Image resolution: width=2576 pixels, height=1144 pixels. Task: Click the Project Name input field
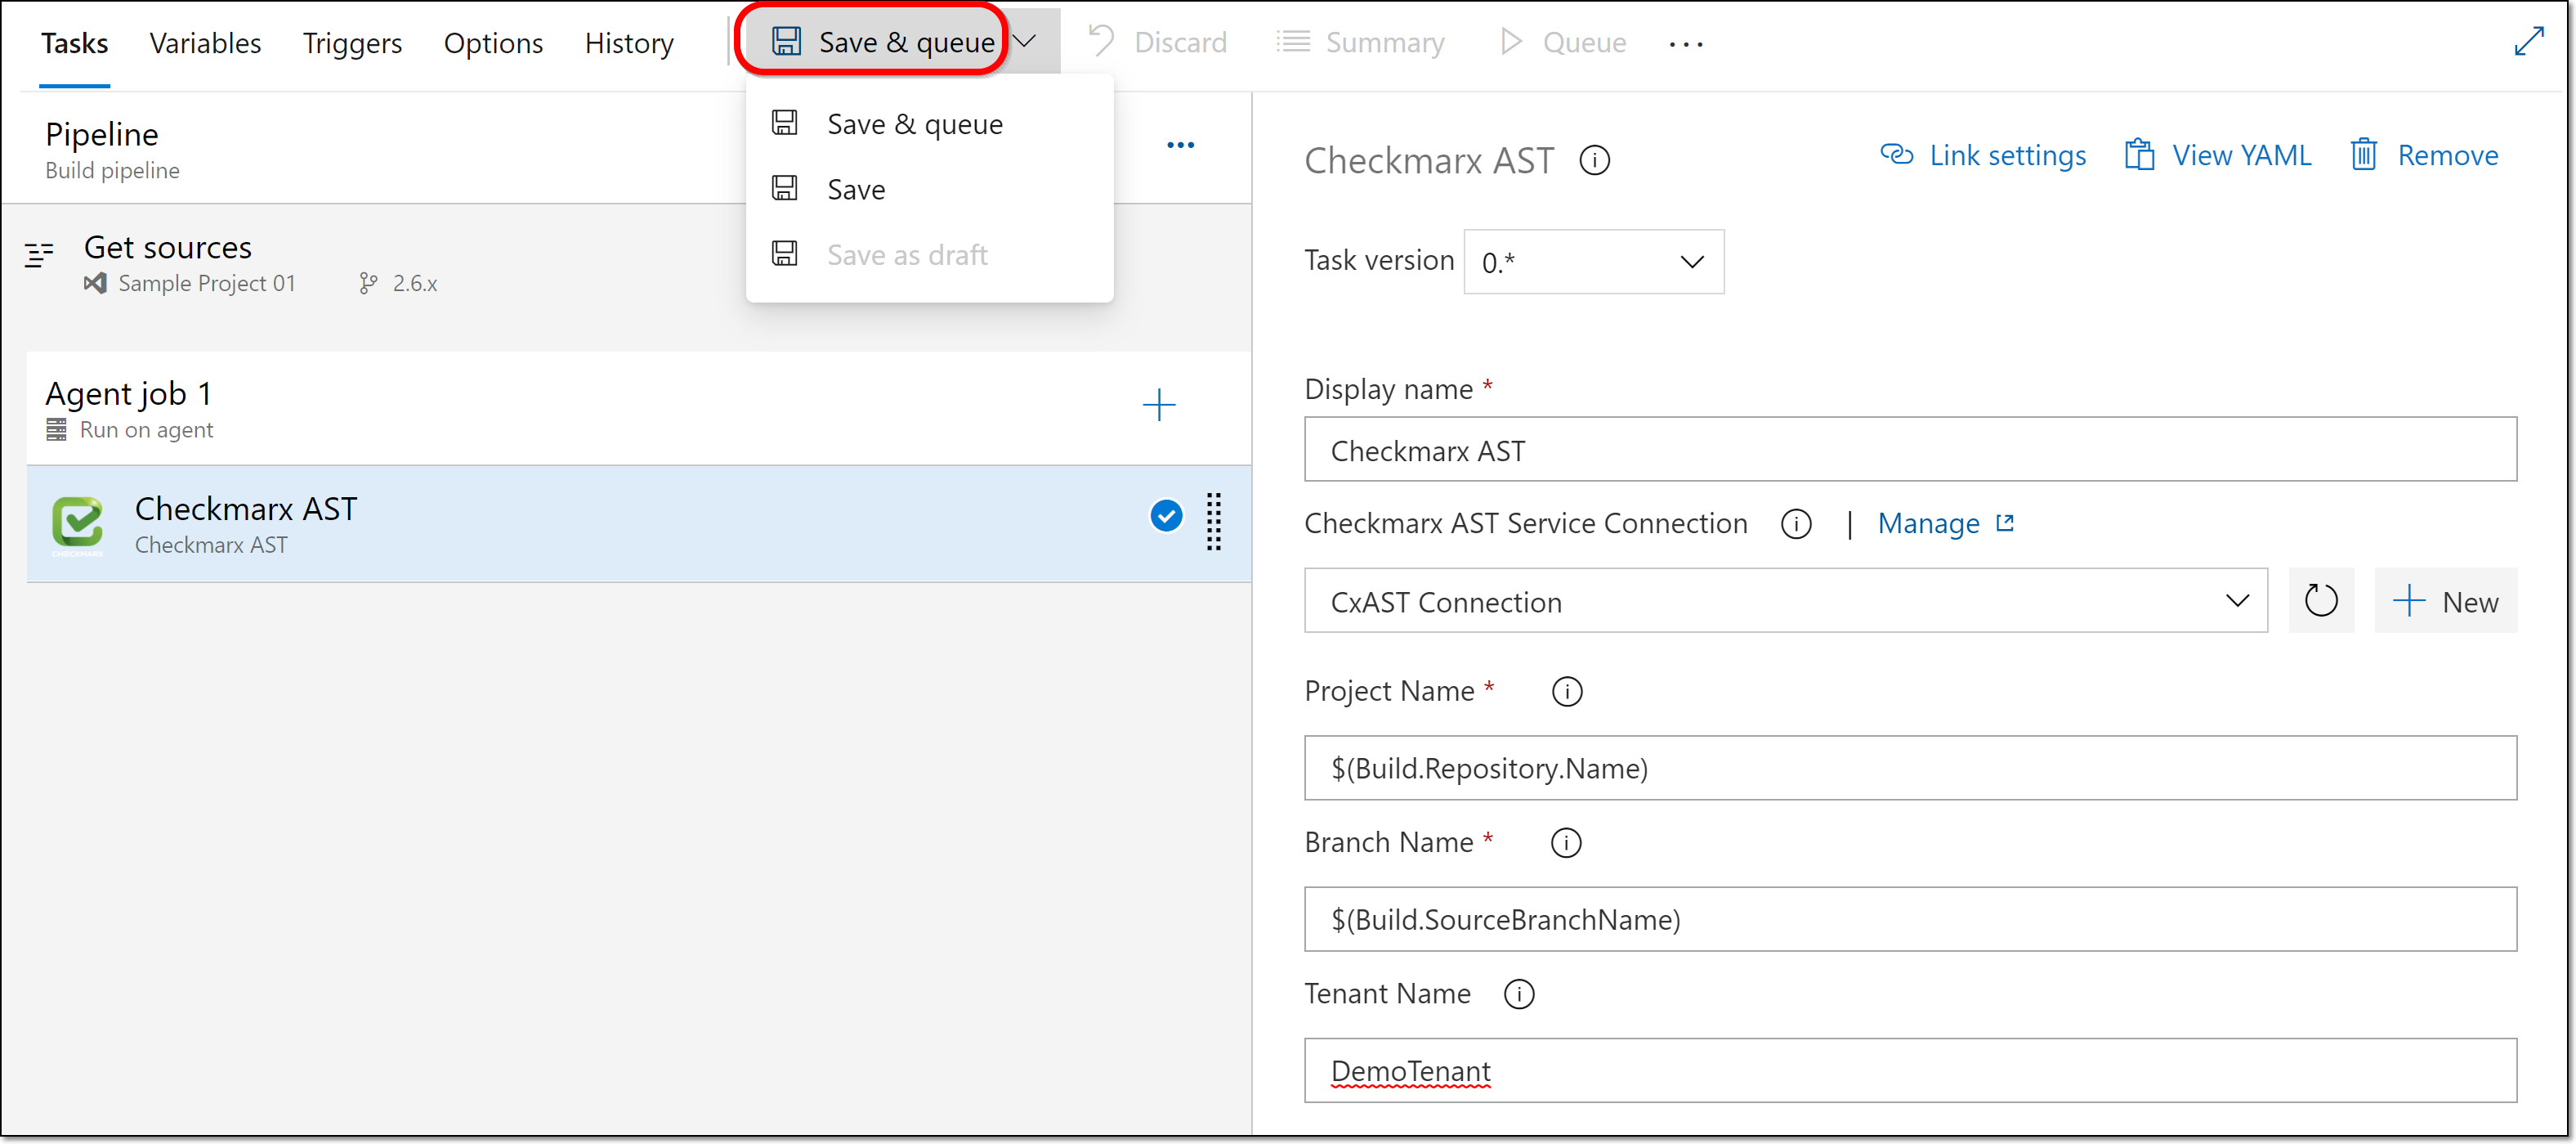pyautogui.click(x=1910, y=768)
